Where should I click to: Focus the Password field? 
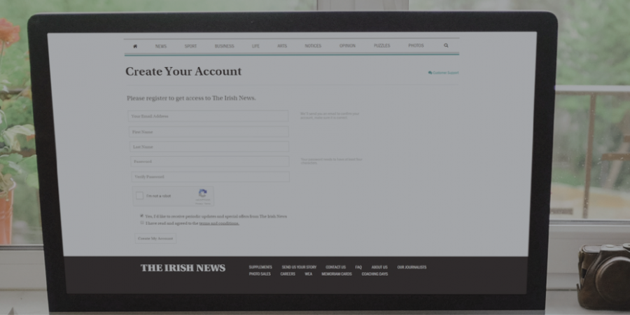pyautogui.click(x=209, y=162)
